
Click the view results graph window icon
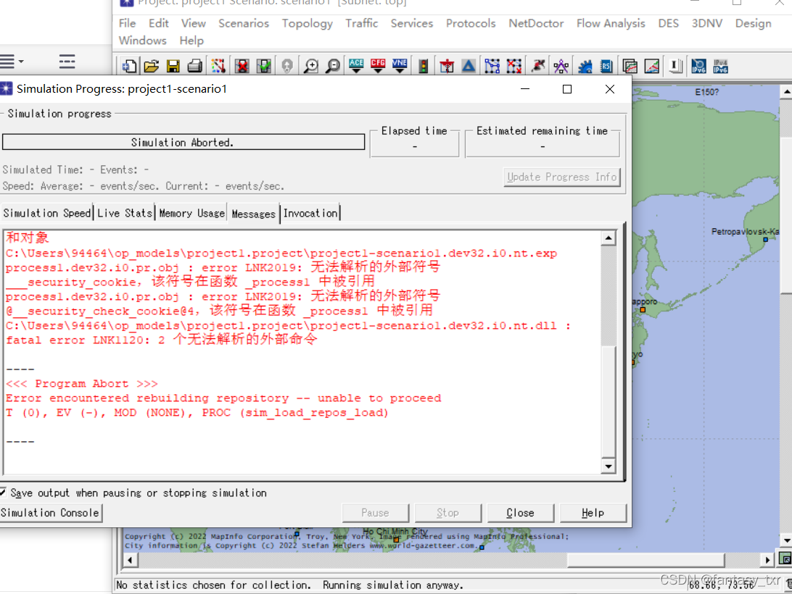pos(630,66)
